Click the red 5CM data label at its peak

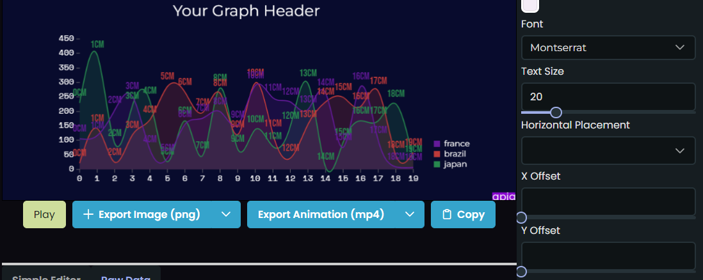pyautogui.click(x=167, y=76)
